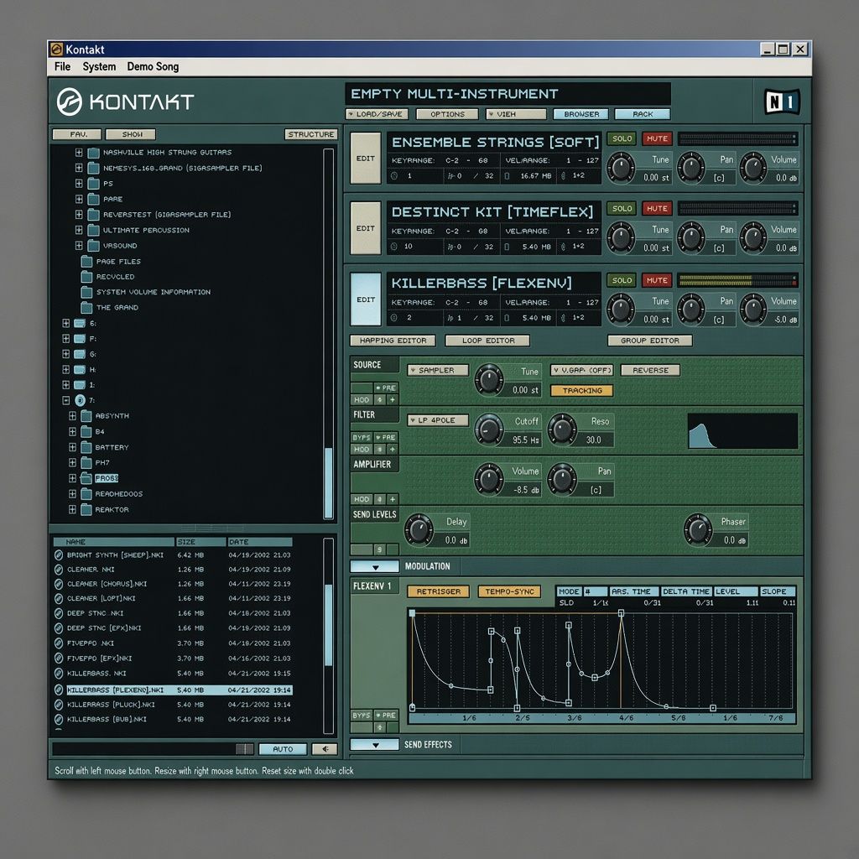Click the Options button
This screenshot has width=859, height=859.
click(x=448, y=114)
